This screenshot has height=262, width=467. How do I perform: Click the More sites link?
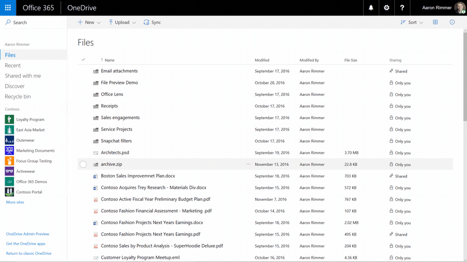[x=15, y=202]
